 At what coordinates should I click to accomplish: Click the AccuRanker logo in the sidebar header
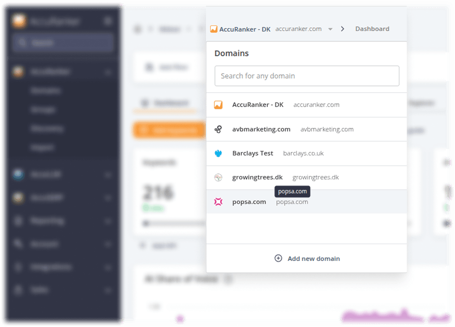coord(19,21)
